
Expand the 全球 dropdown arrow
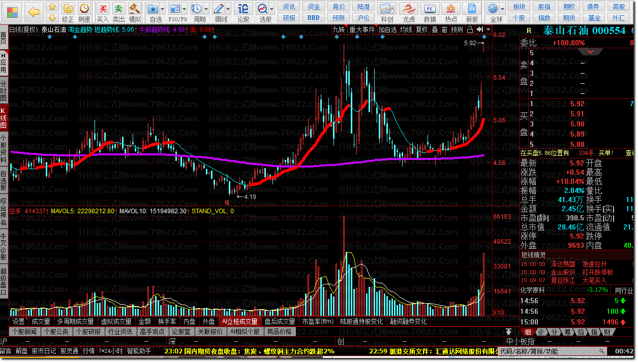click(503, 9)
